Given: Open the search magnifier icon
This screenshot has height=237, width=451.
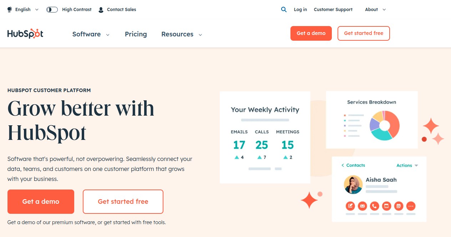Looking at the screenshot, I should coord(284,10).
